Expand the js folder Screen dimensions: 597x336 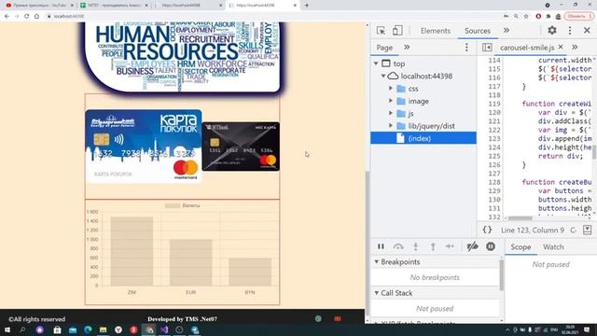coord(391,113)
